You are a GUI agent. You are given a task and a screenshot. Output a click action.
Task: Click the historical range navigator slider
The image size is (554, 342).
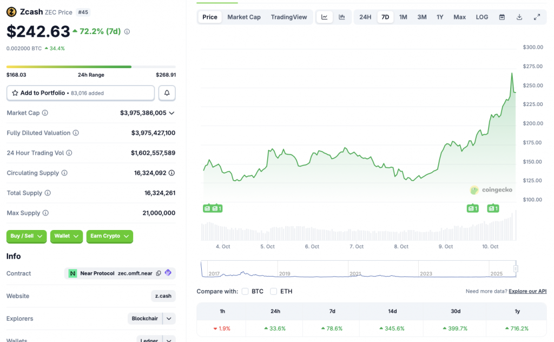tap(516, 268)
